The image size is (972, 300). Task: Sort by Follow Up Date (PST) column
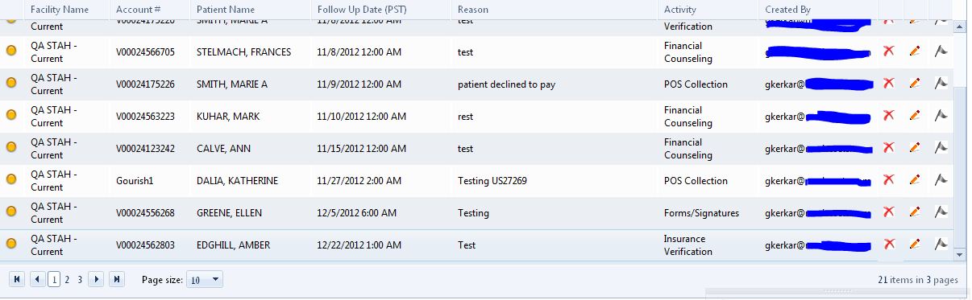[362, 9]
